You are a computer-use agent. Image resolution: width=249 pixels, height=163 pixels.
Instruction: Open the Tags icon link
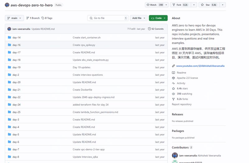[x=43, y=18]
